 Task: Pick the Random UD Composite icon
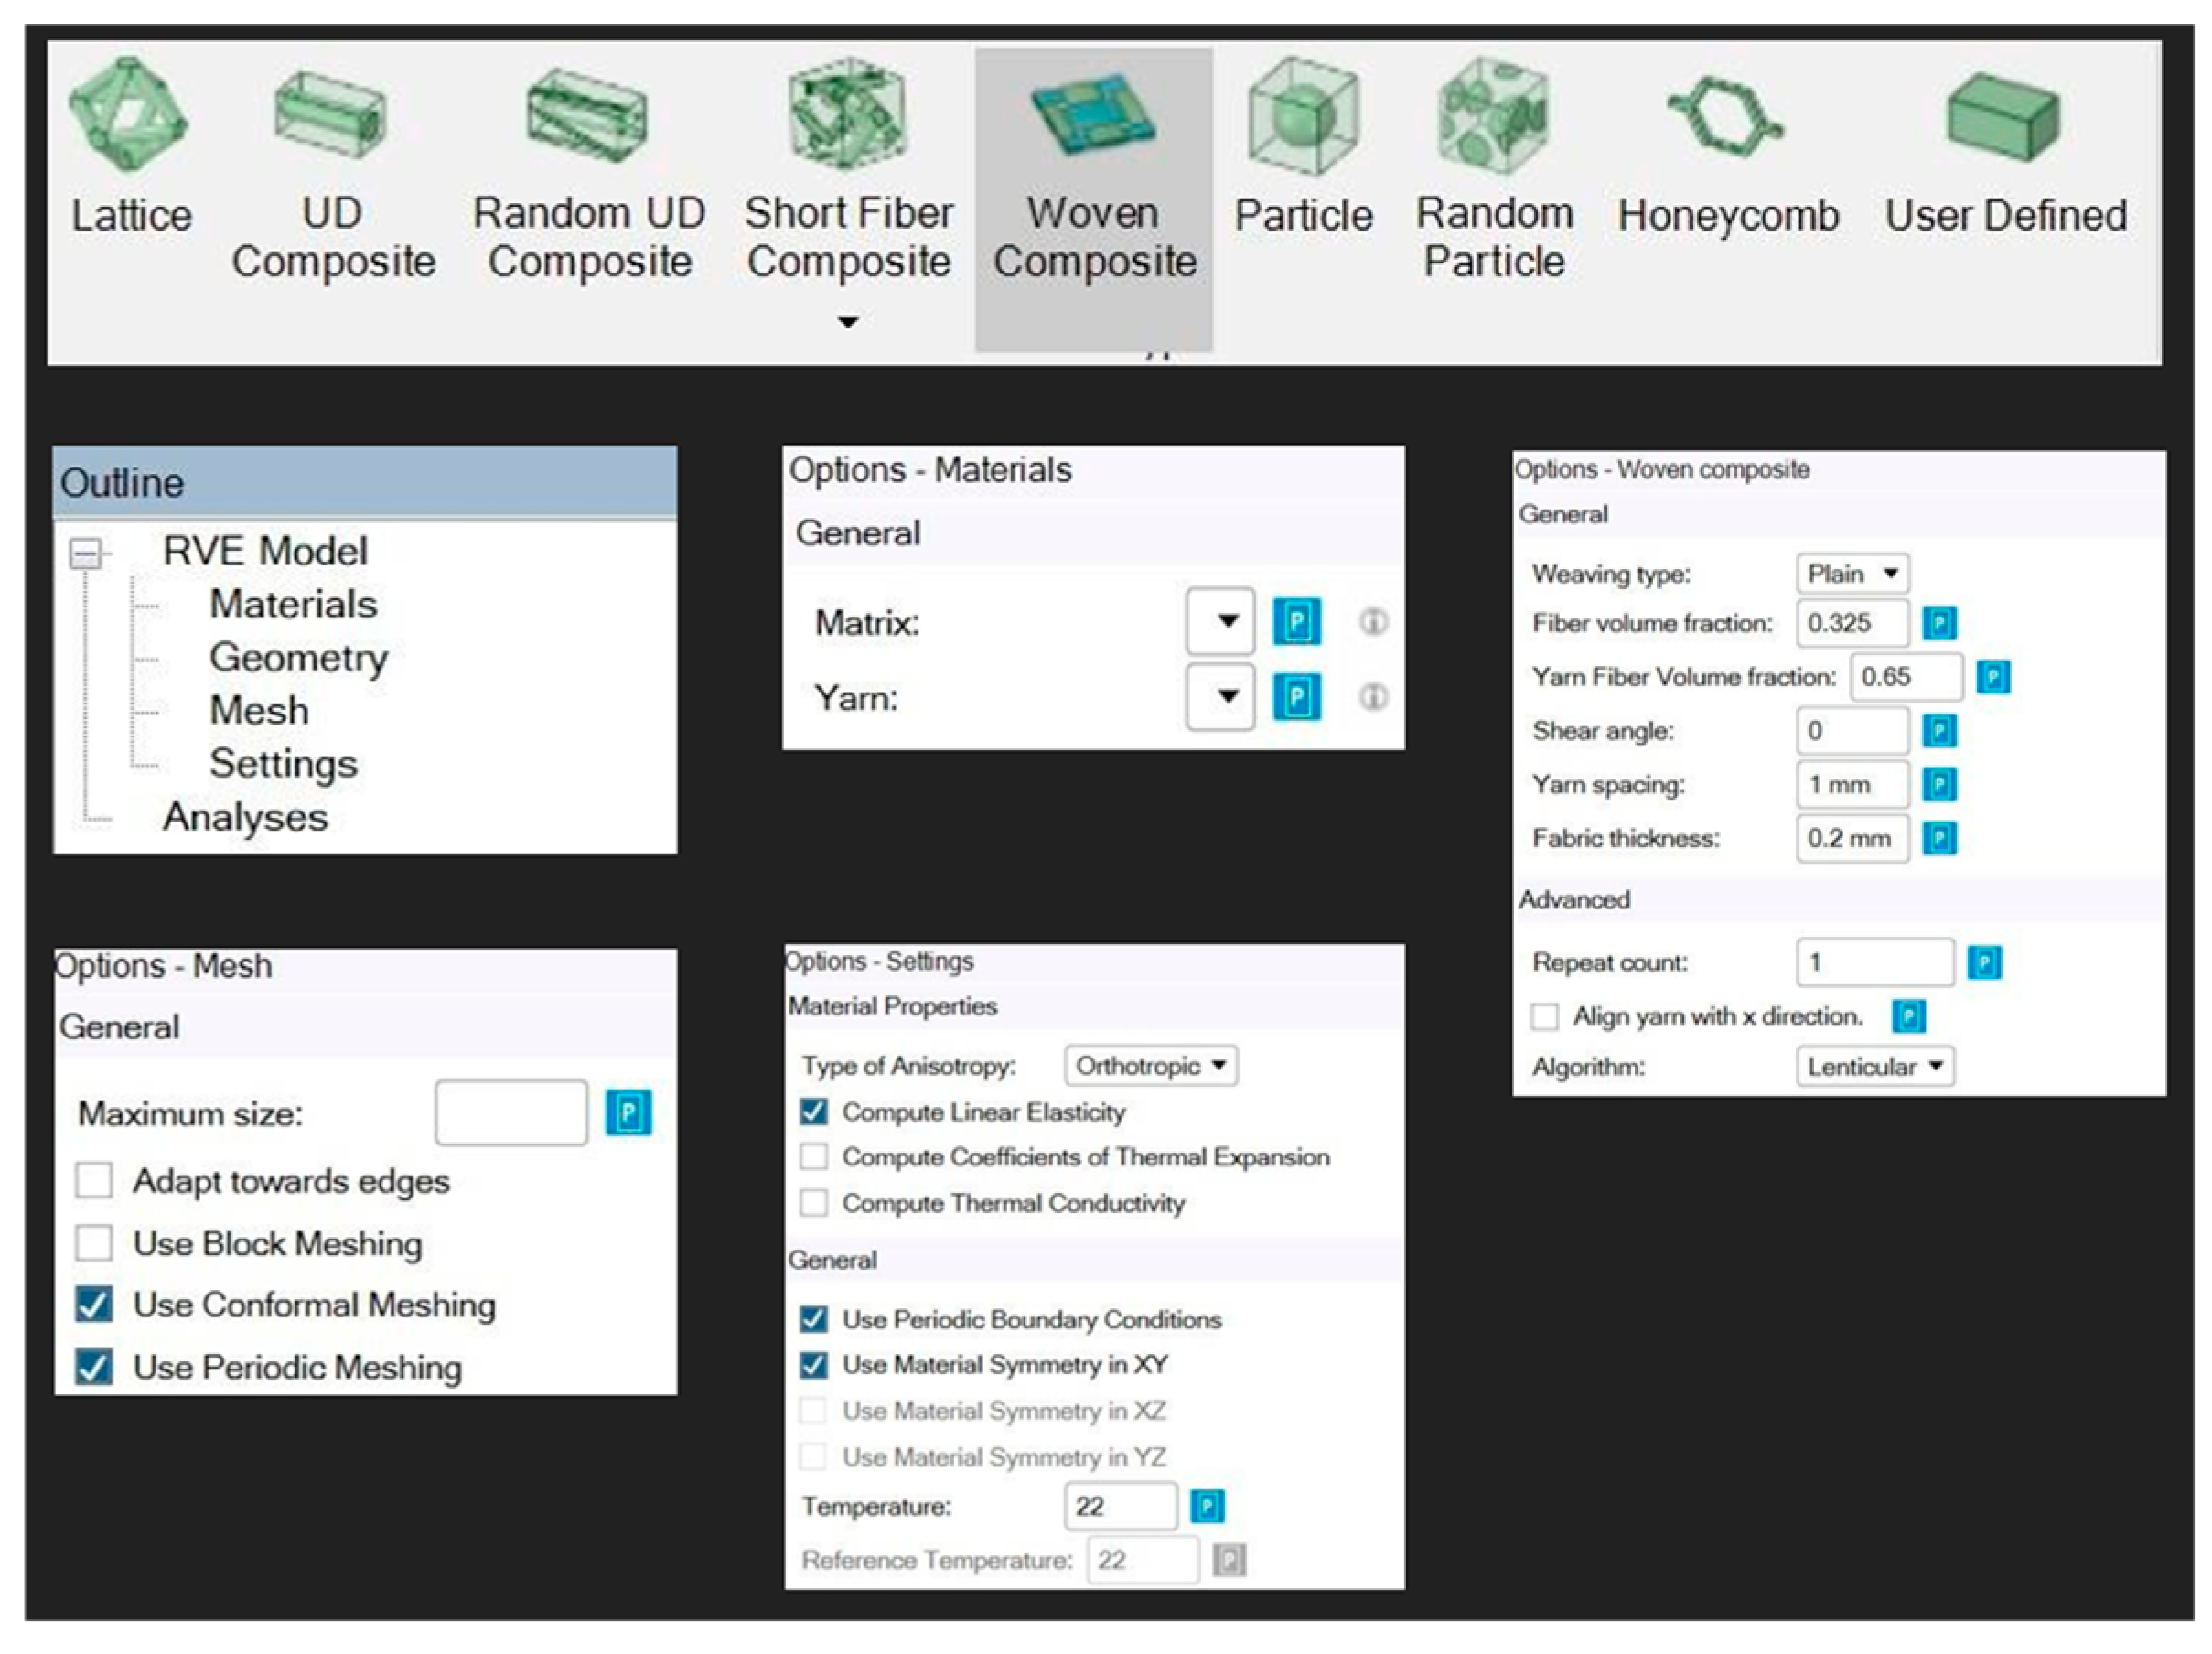(x=588, y=115)
